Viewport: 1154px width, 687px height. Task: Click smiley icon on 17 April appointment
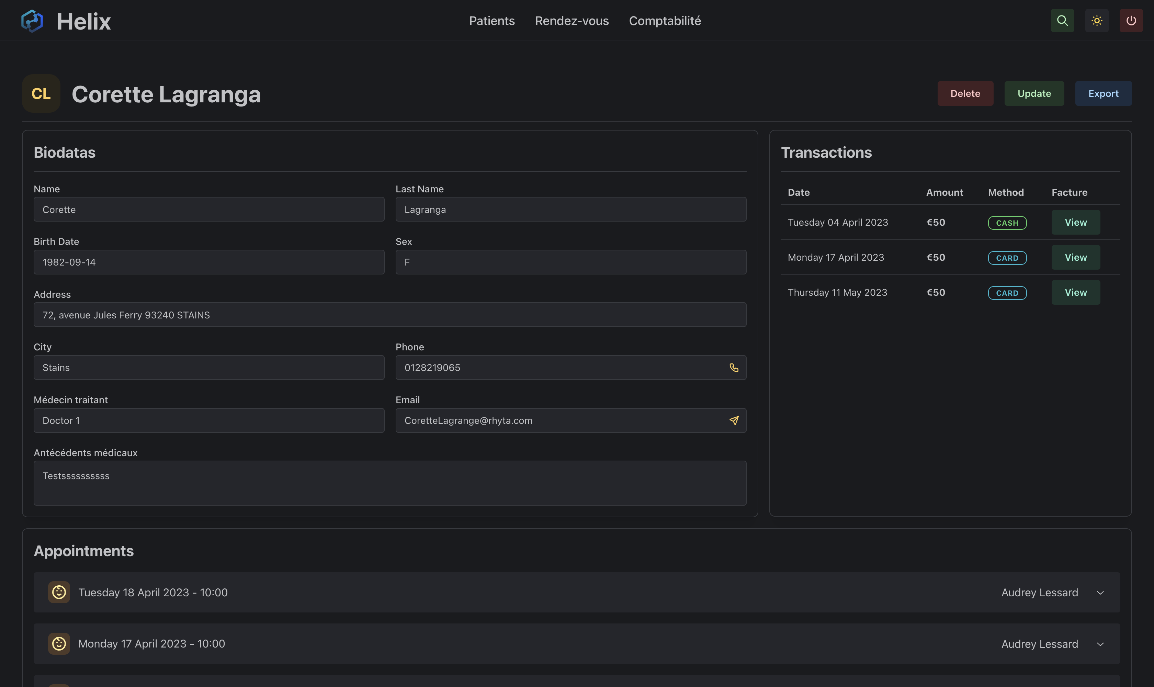coord(59,643)
